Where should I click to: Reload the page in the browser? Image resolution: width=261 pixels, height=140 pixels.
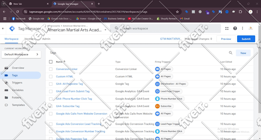point(18,12)
